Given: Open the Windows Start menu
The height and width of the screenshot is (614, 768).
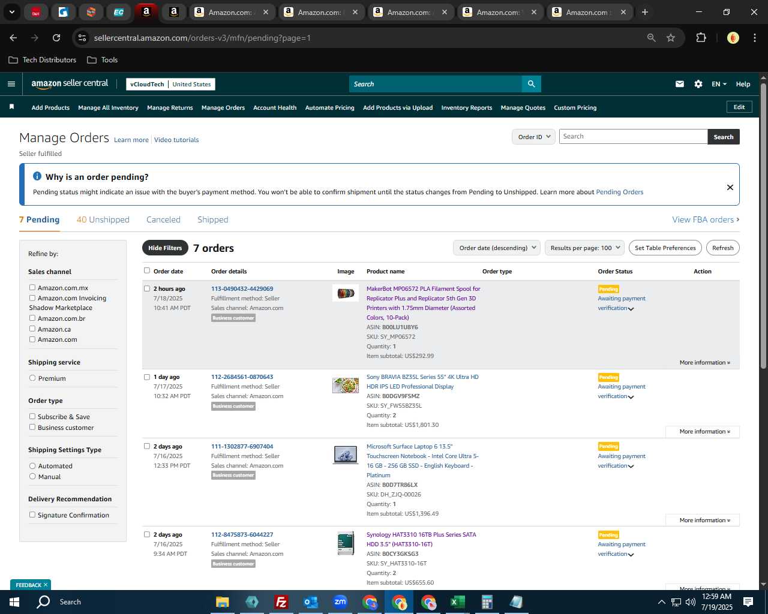Looking at the screenshot, I should (14, 602).
